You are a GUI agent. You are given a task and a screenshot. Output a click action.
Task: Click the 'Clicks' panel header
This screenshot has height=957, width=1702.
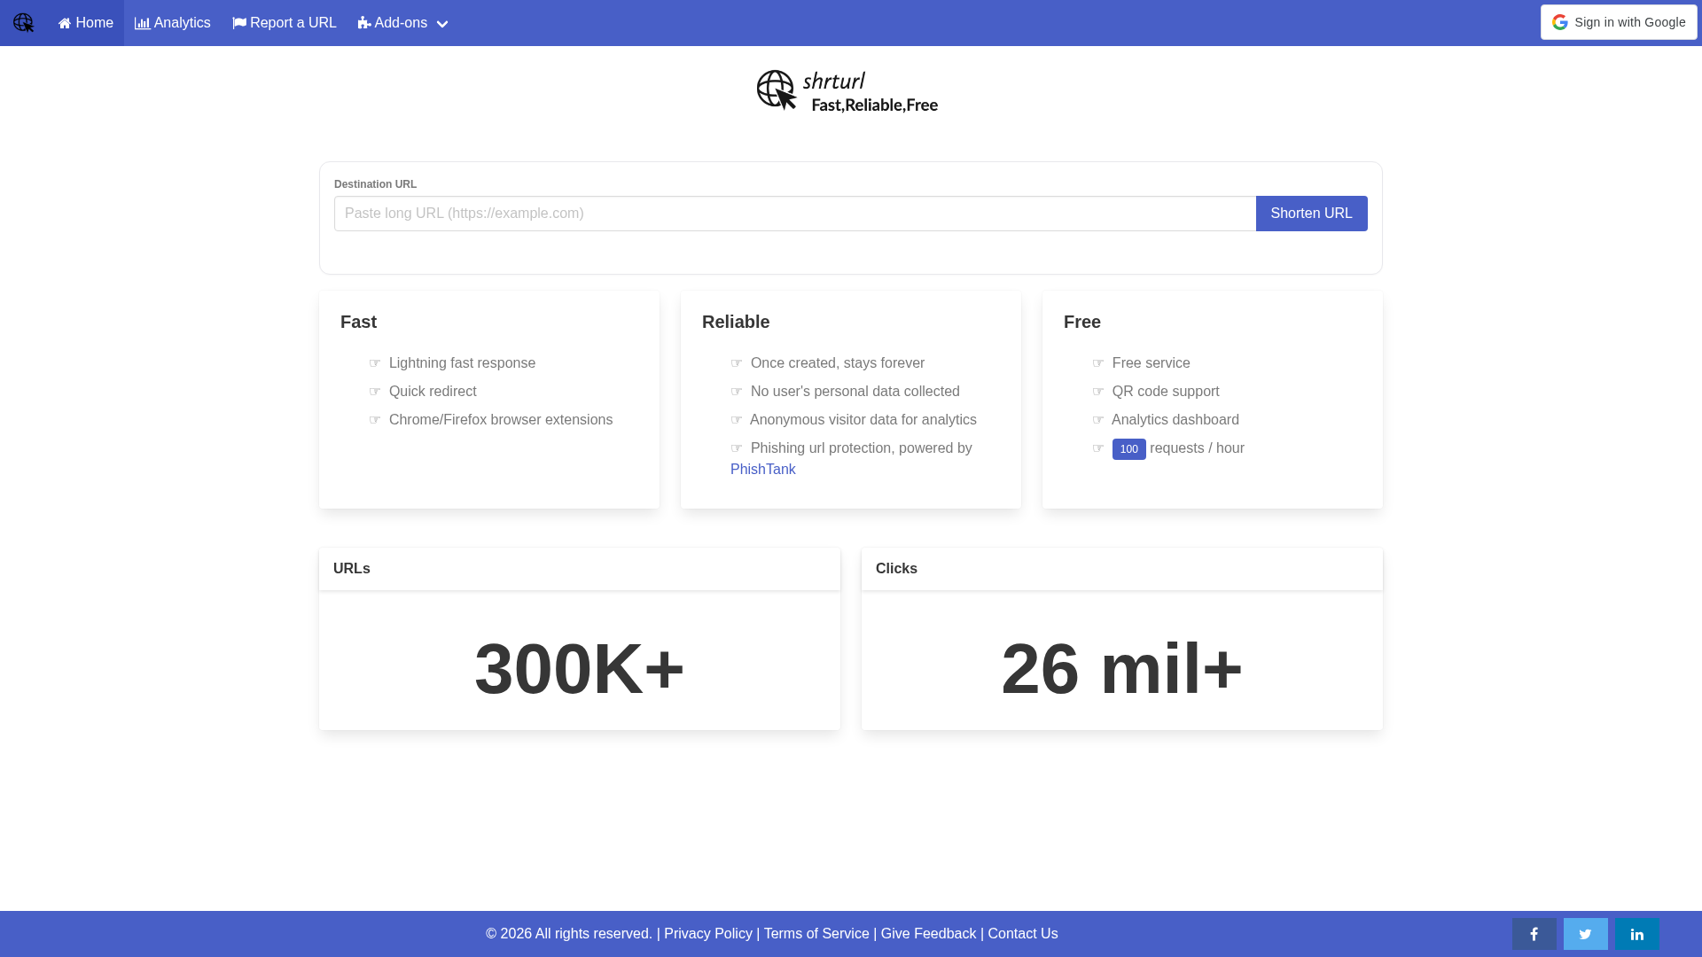(1122, 569)
